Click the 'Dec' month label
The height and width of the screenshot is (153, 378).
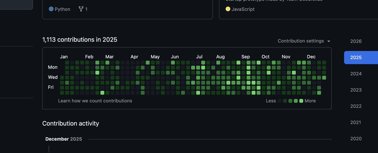coord(311,57)
